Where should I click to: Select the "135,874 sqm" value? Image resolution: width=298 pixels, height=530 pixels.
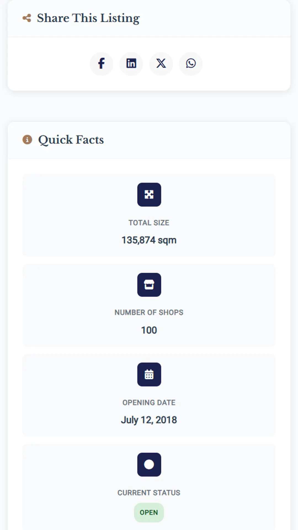click(149, 240)
